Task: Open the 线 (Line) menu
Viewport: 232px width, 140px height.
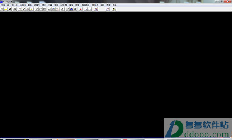Action: 8,5
